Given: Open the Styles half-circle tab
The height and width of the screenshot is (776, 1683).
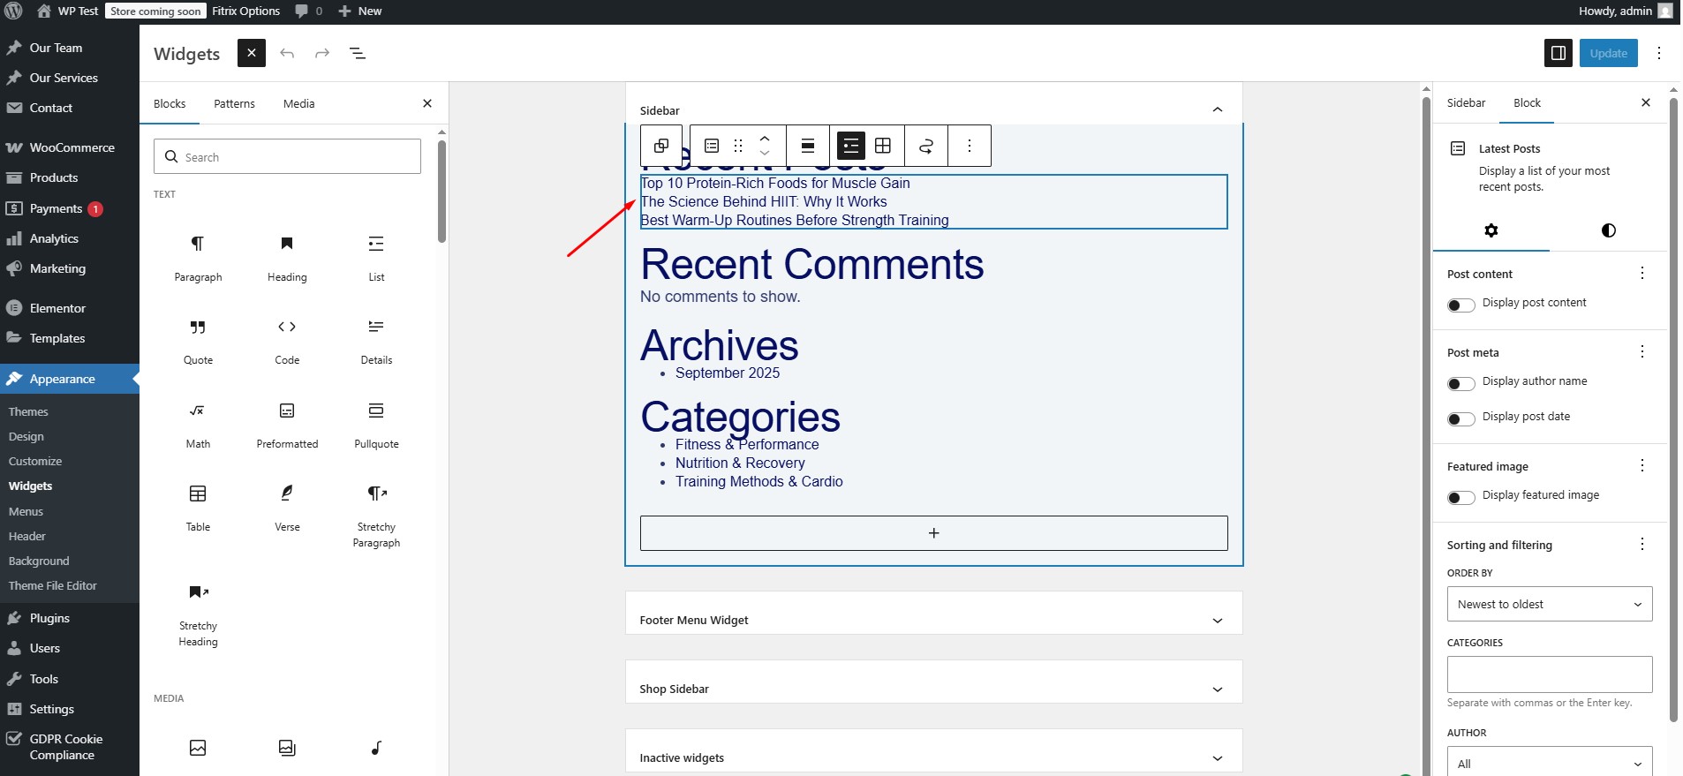Looking at the screenshot, I should pos(1608,230).
